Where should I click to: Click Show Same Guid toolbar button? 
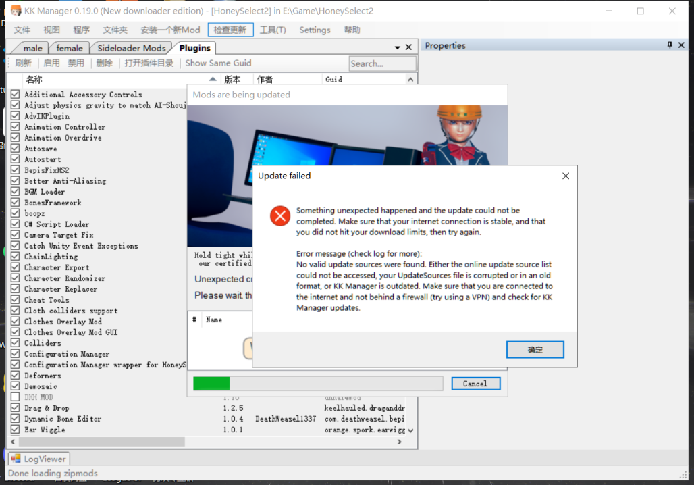pos(218,63)
